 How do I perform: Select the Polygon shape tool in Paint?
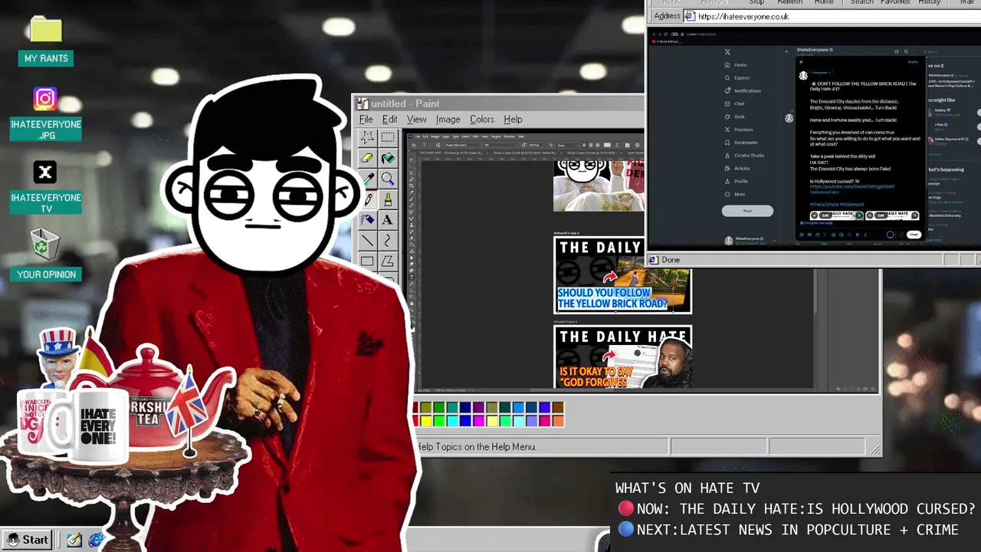pyautogui.click(x=388, y=261)
